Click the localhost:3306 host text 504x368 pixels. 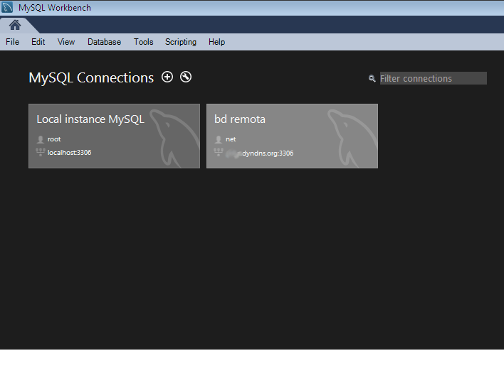70,153
